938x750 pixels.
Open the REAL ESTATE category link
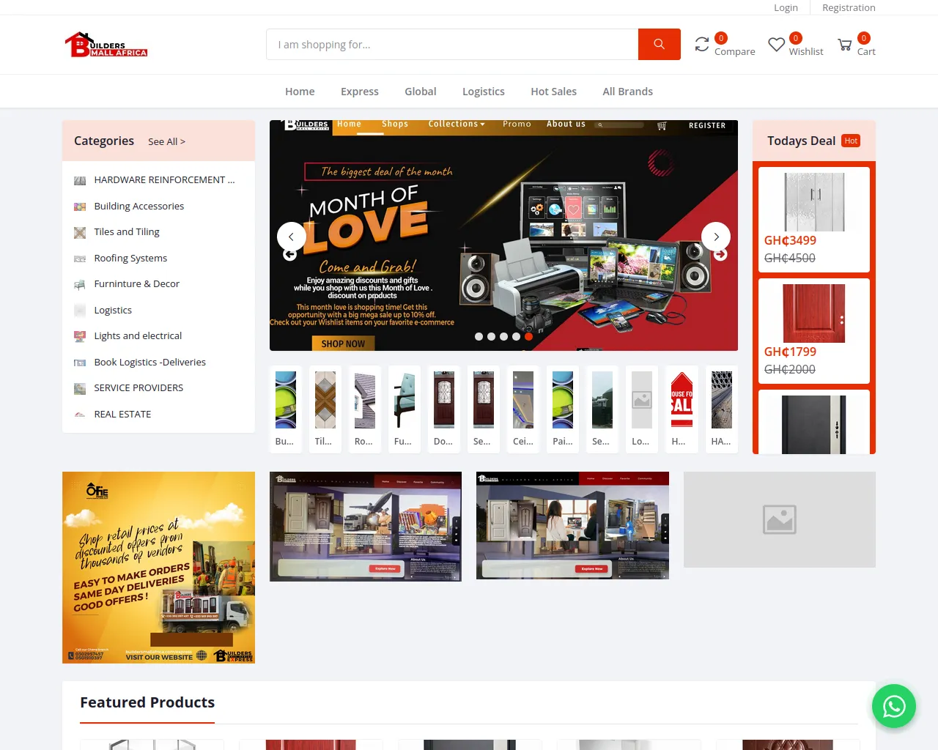click(x=122, y=415)
